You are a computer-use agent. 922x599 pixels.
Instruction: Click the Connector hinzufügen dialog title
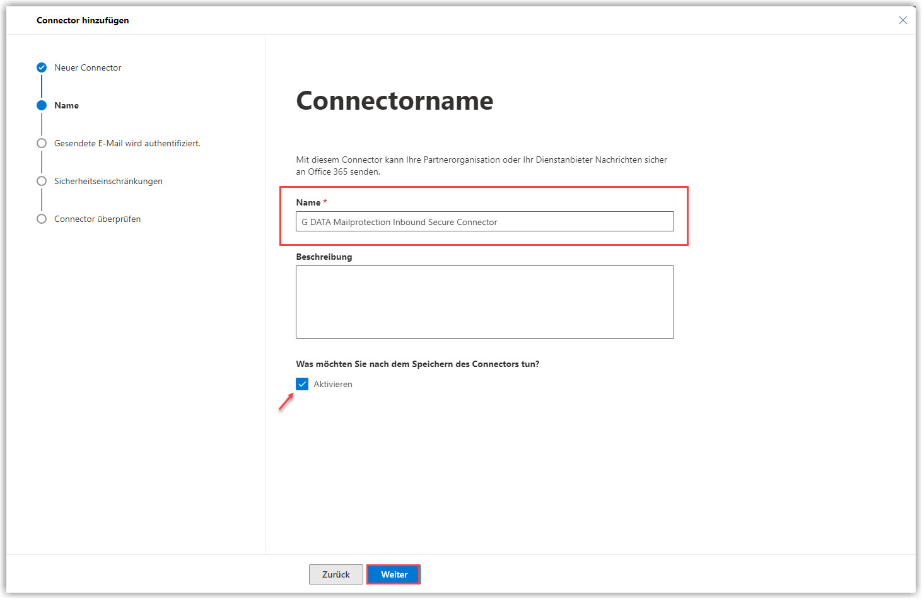pos(83,20)
